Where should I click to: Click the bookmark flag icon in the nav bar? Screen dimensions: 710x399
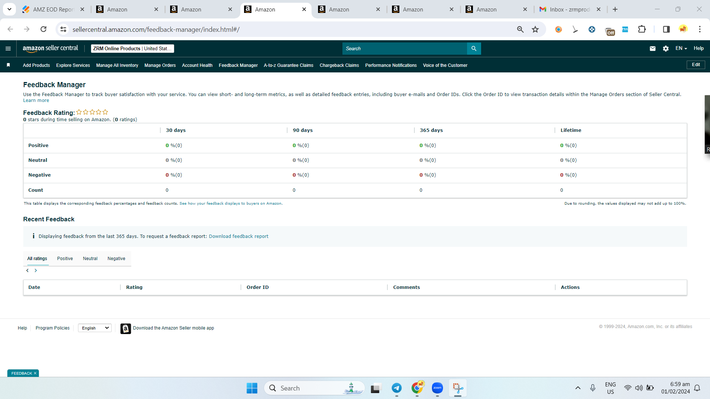8,65
